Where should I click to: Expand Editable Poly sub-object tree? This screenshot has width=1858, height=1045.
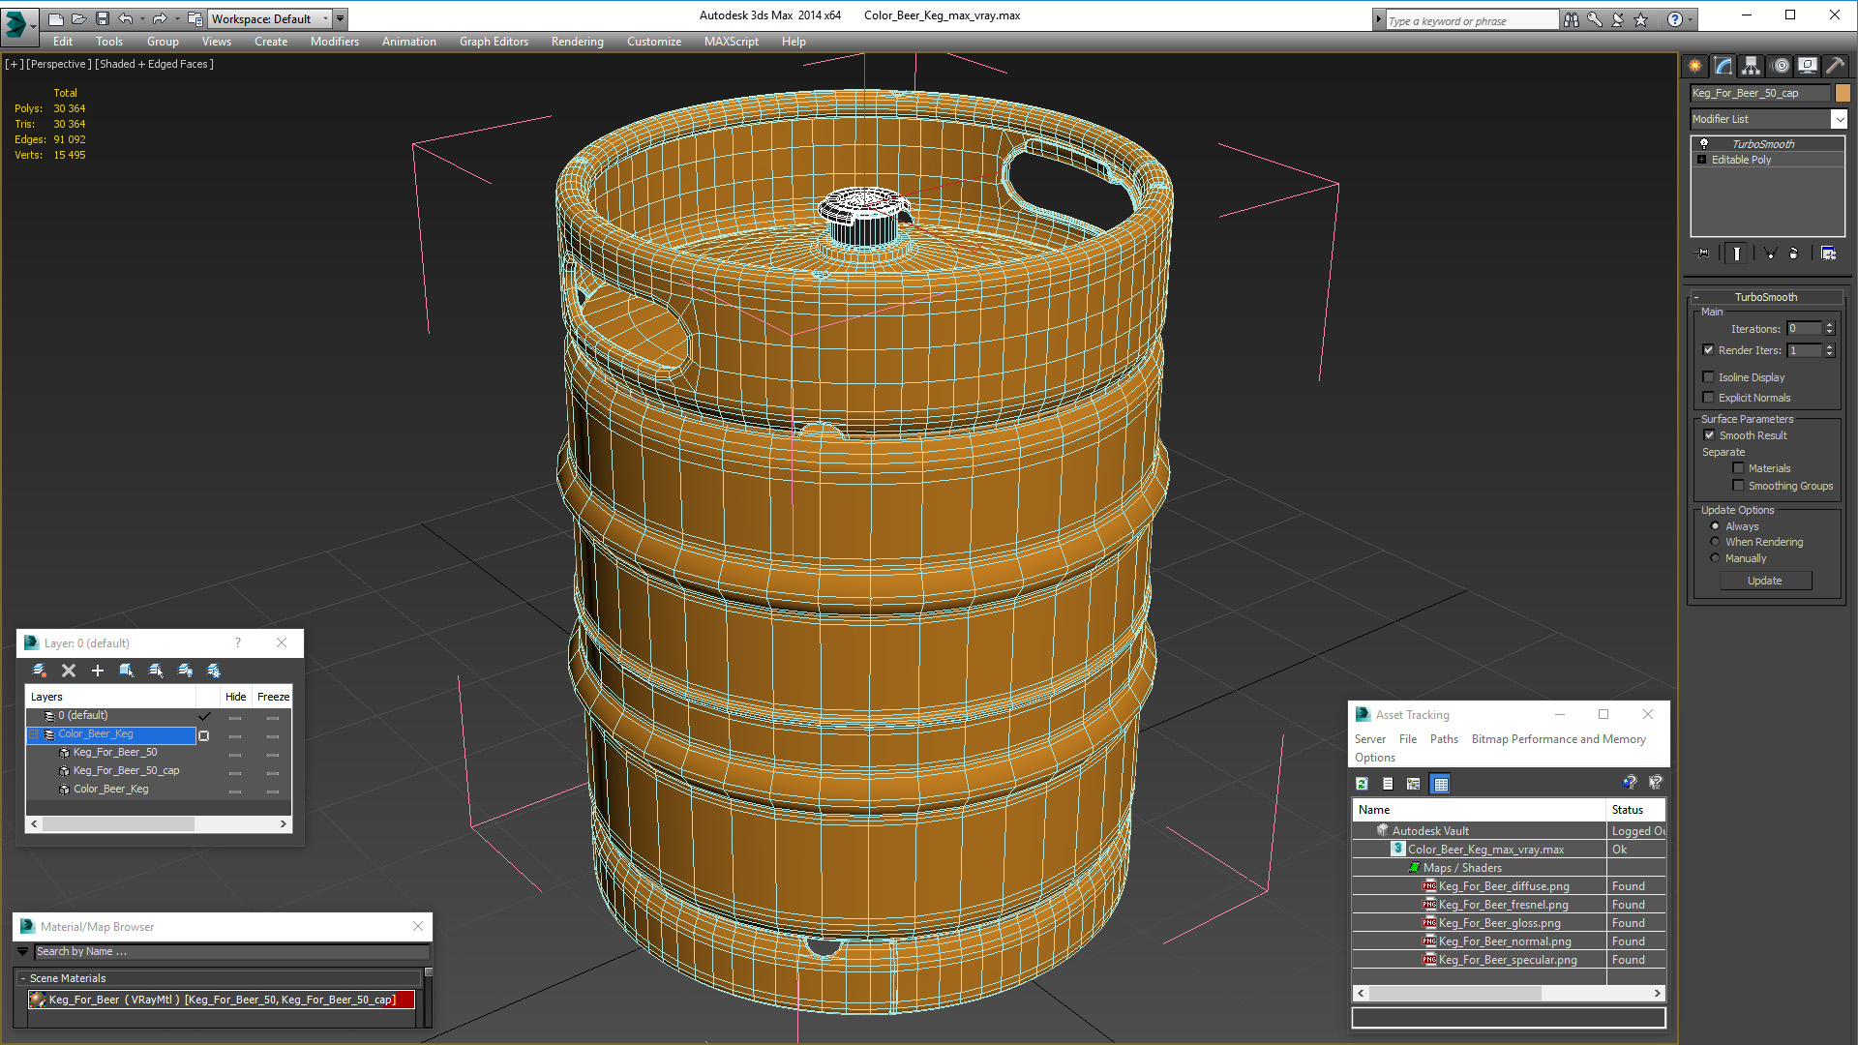coord(1701,160)
